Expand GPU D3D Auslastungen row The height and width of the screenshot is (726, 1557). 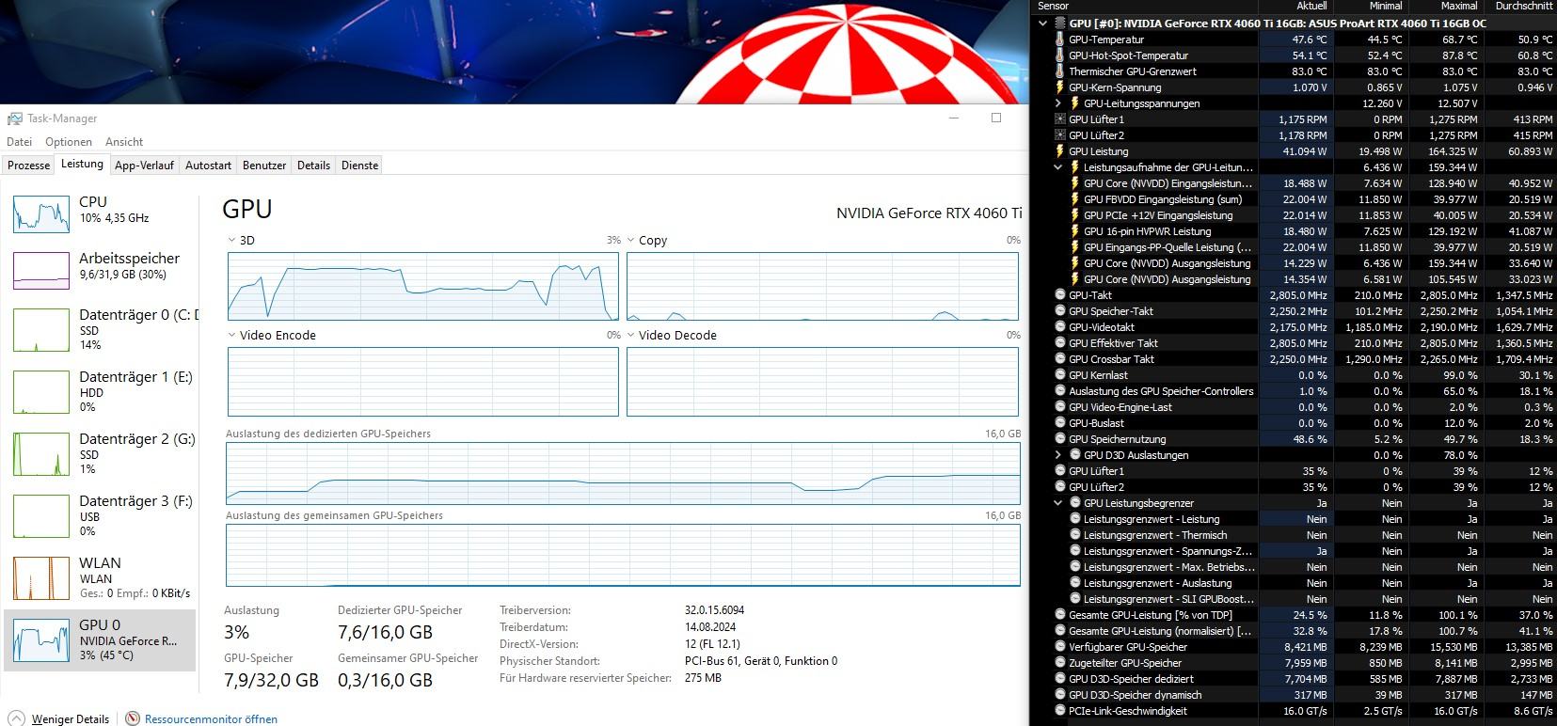1058,455
